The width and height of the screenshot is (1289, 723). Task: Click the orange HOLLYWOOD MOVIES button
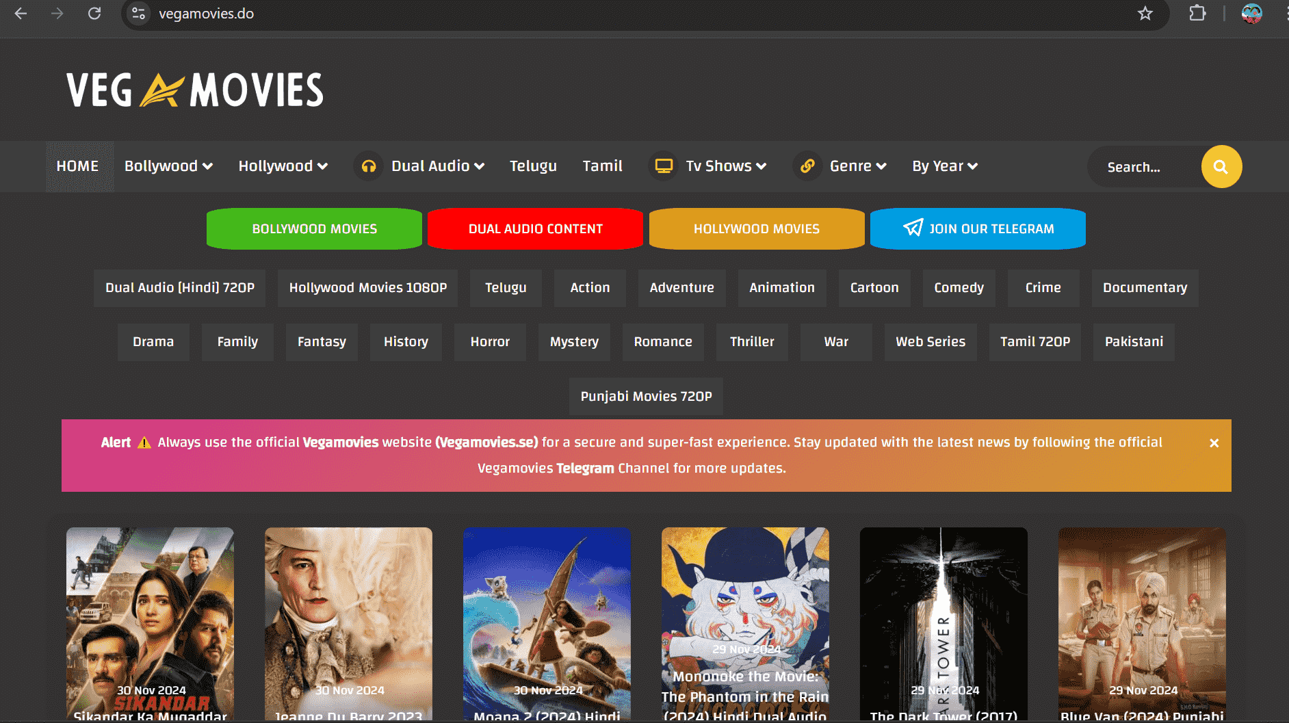[757, 229]
